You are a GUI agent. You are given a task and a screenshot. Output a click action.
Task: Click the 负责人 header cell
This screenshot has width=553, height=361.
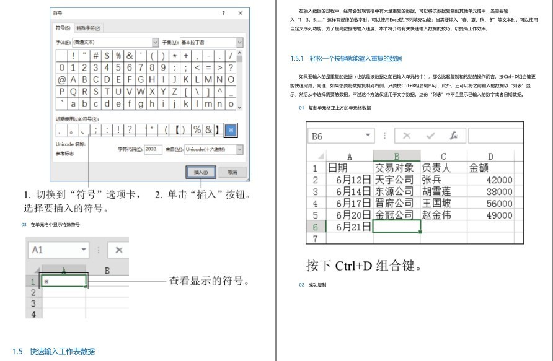(444, 168)
